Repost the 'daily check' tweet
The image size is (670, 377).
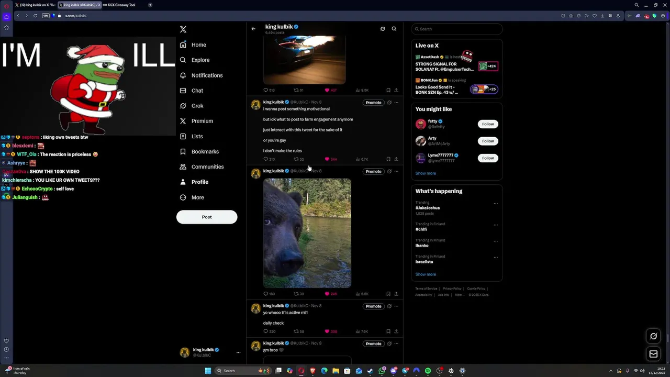pos(296,331)
